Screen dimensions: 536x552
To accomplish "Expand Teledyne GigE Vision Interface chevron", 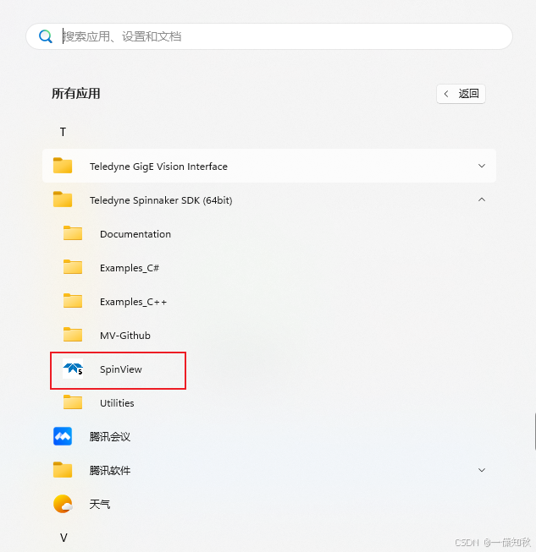I will (482, 166).
